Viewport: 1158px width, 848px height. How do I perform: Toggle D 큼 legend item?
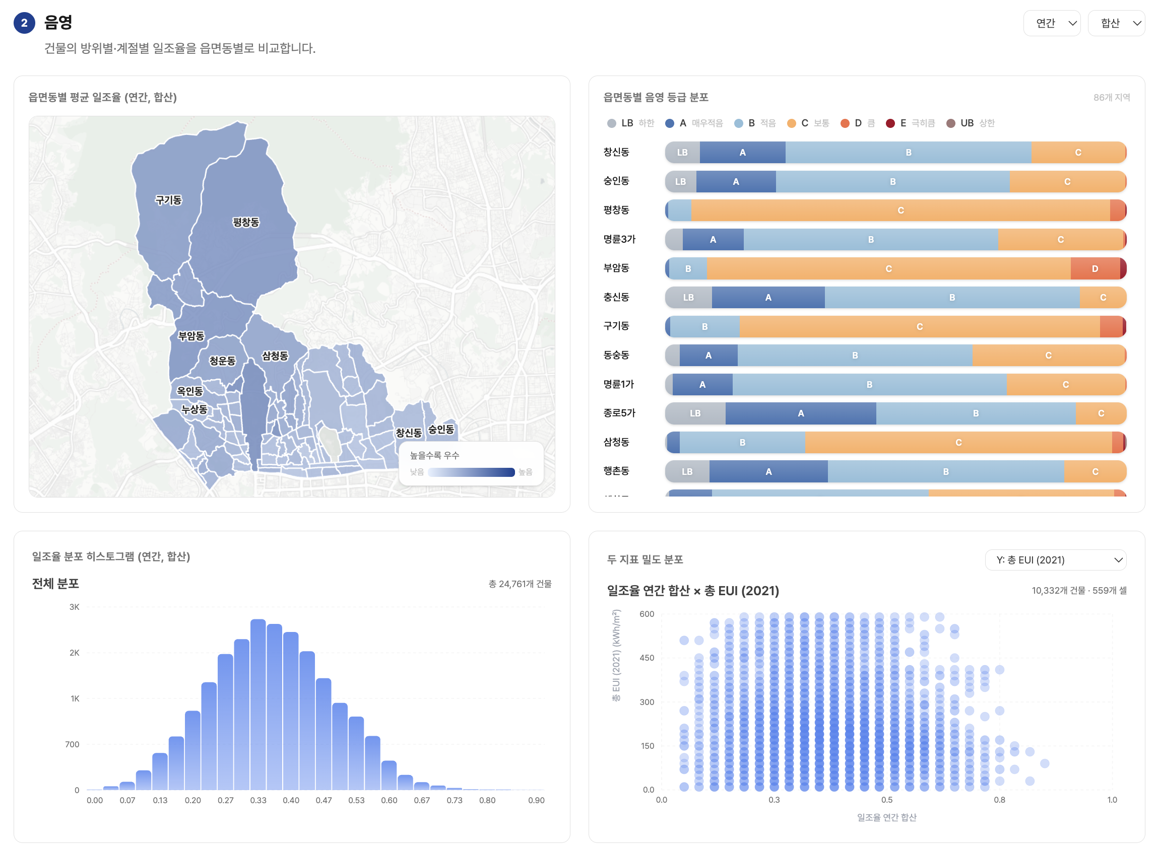pos(857,123)
